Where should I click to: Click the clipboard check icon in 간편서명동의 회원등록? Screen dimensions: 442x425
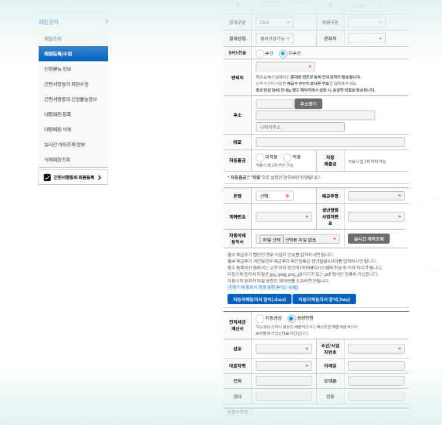pos(47,177)
